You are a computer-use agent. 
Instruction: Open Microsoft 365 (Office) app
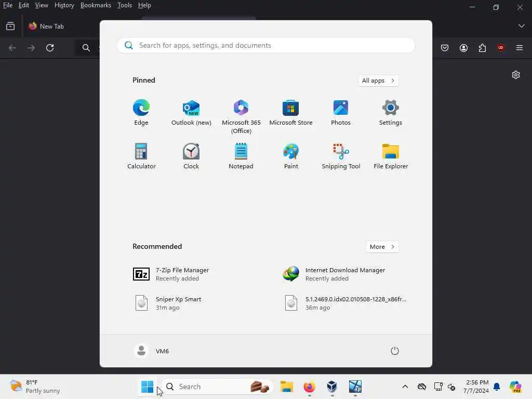click(x=241, y=117)
